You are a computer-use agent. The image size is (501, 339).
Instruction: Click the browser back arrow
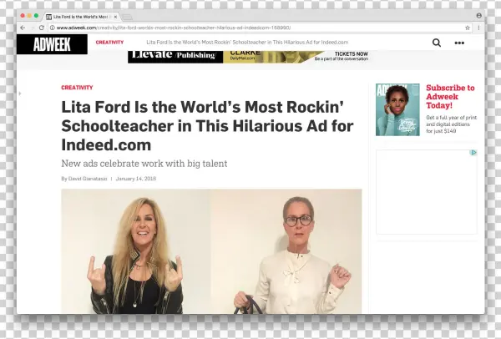[23, 28]
